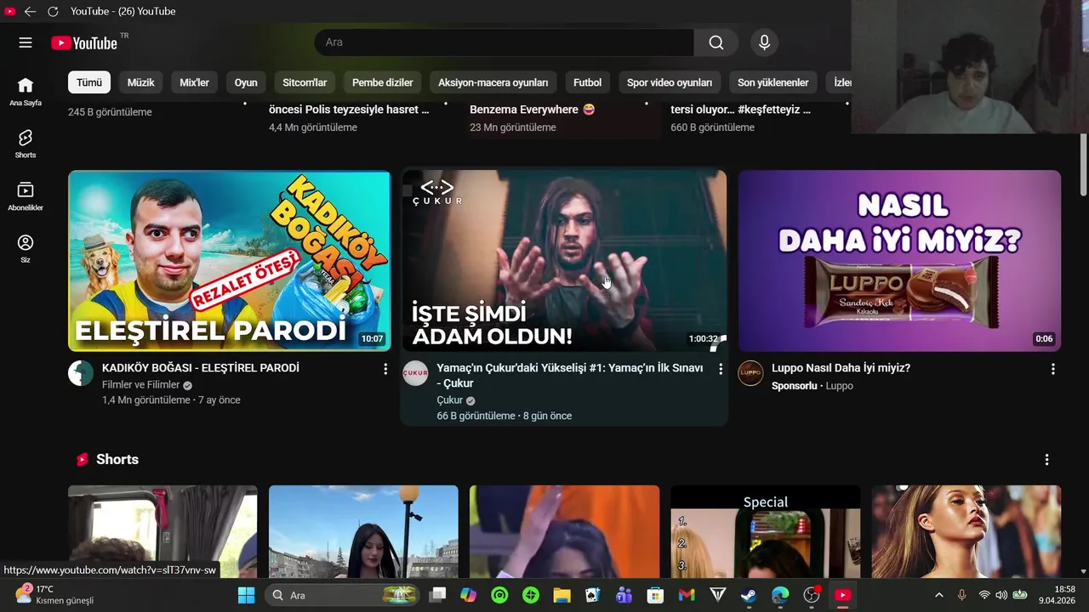The image size is (1089, 612).
Task: Select the Tümü filter chip
Action: point(89,82)
